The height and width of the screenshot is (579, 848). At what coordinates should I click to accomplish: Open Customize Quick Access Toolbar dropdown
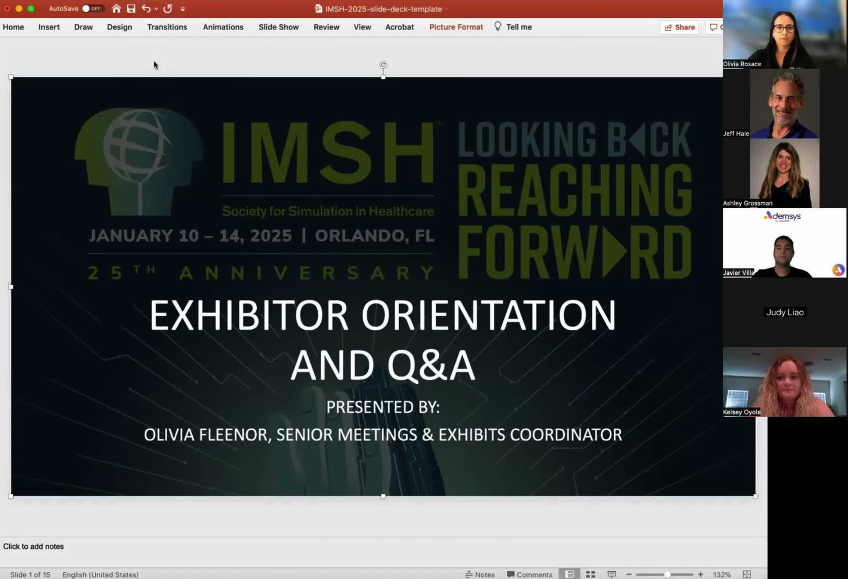183,9
